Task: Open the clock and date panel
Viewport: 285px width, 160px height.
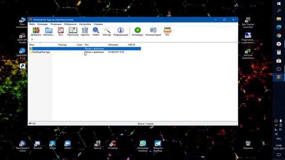Action: click(279, 147)
